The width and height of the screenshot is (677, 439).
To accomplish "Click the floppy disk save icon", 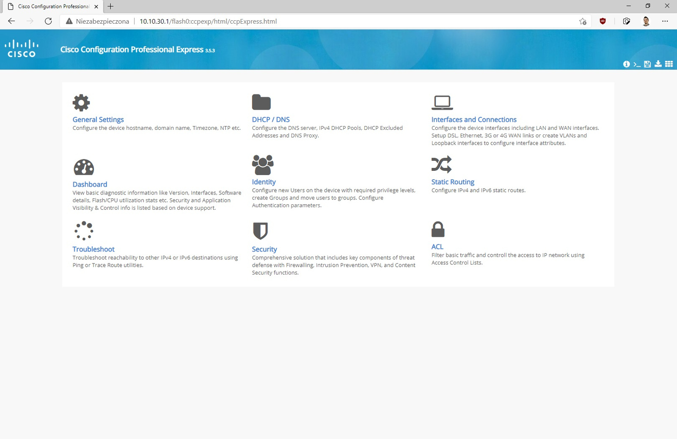I will click(x=647, y=64).
